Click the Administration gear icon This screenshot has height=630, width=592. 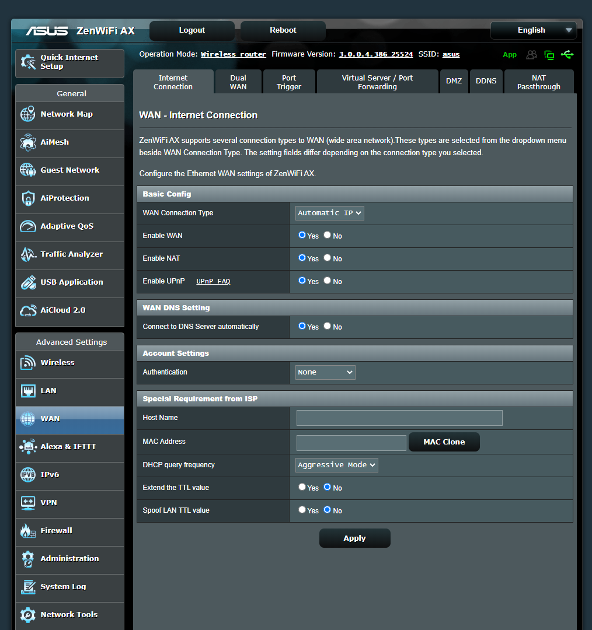(x=28, y=558)
